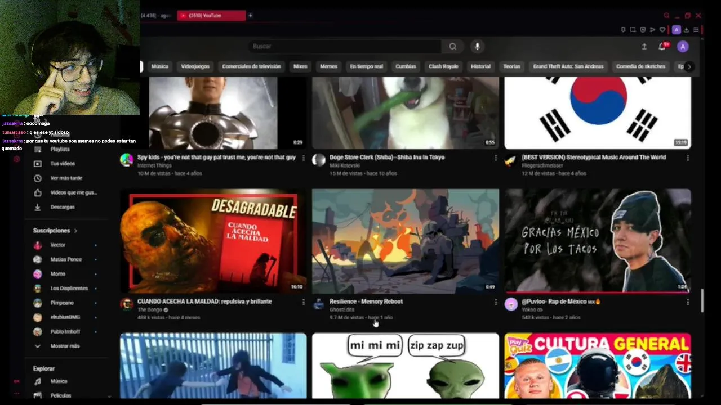Open options for CUANDO ACECHA LA MALDAD video
Viewport: 721px width, 405px height.
[x=303, y=302]
